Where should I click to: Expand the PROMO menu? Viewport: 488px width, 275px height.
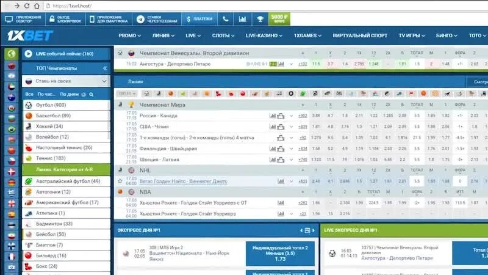[x=129, y=35]
